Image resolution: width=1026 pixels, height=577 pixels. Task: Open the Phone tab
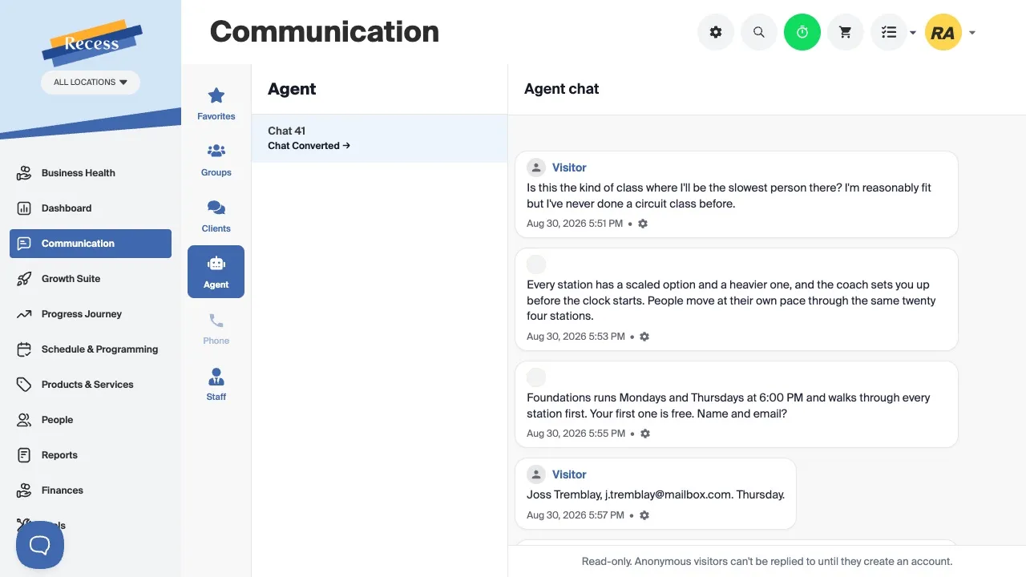click(x=216, y=328)
